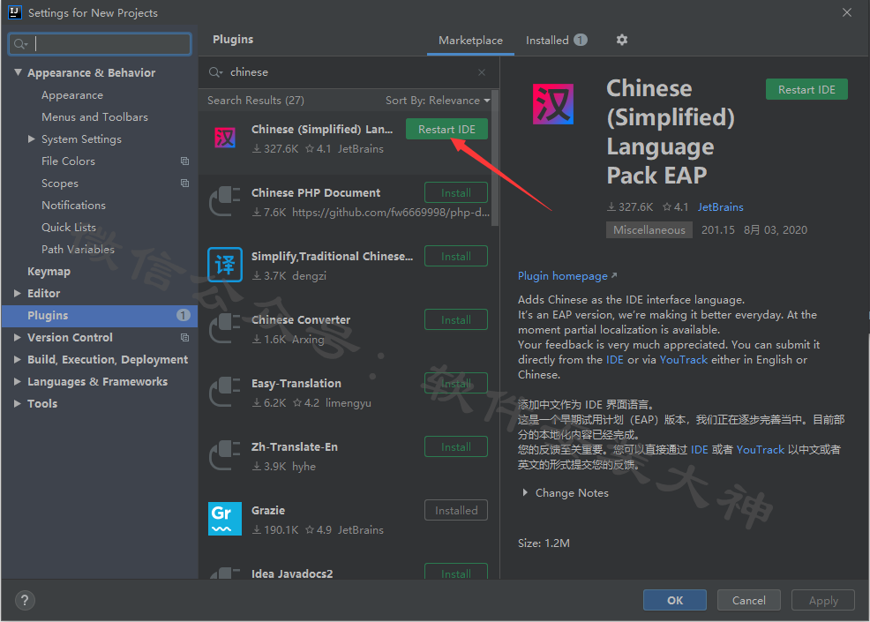Install the Chinese Converter plugin
Viewport: 870px width, 622px height.
coord(456,320)
